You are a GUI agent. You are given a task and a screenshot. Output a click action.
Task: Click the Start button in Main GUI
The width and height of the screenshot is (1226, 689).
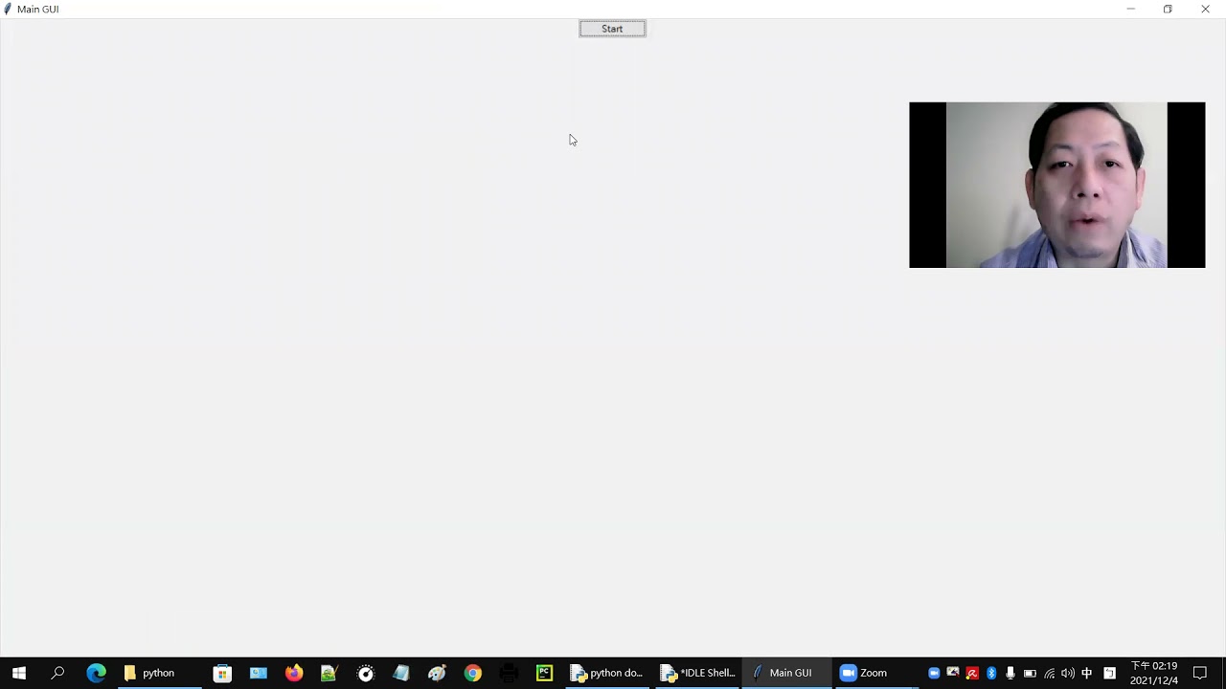[x=612, y=29]
